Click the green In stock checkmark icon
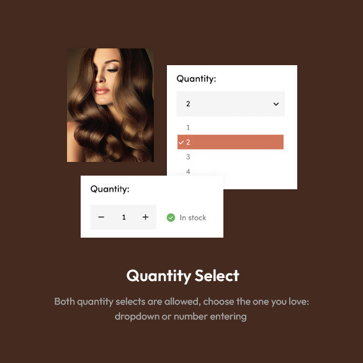 coord(171,217)
